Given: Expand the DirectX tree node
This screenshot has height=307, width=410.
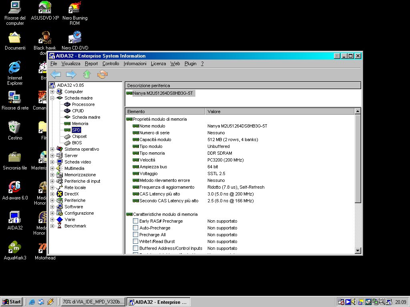Looking at the screenshot, I should [52, 194].
